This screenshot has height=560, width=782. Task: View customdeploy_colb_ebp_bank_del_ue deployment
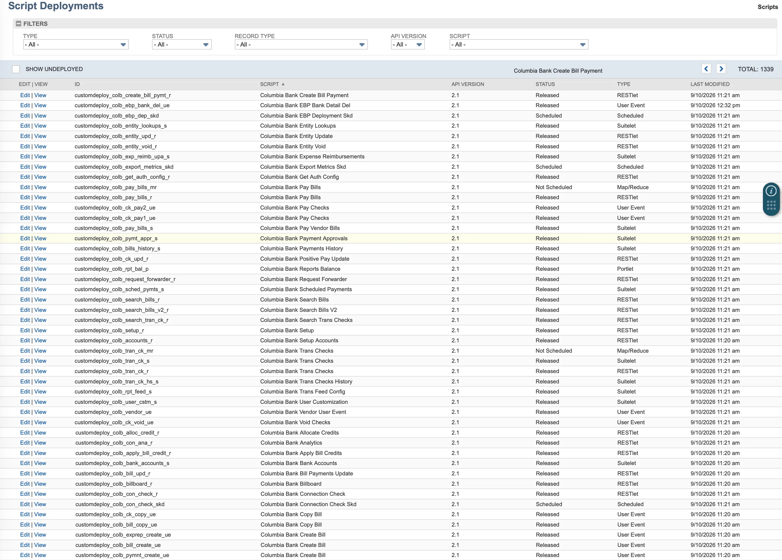point(40,105)
